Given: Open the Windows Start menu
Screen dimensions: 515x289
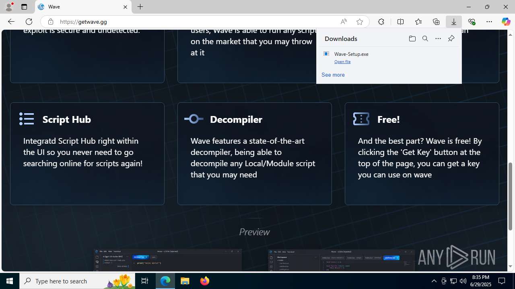Looking at the screenshot, I should 10,281.
